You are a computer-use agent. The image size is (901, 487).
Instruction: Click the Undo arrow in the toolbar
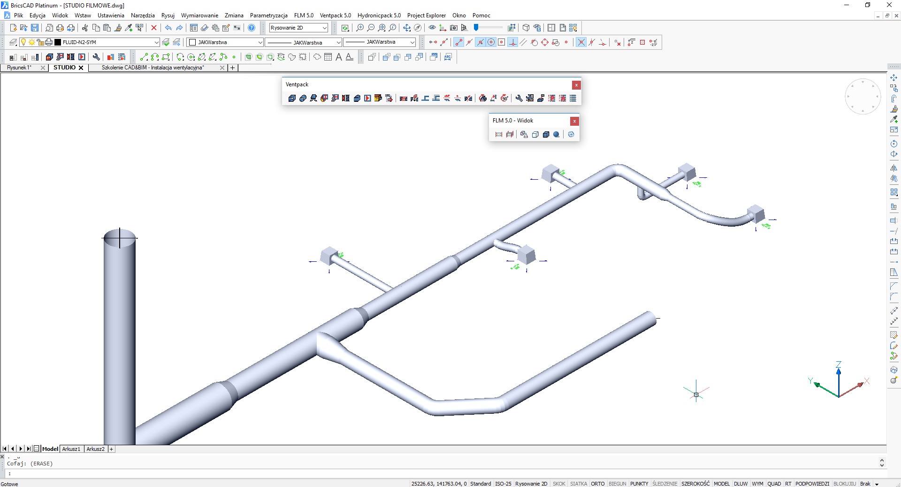[x=168, y=28]
